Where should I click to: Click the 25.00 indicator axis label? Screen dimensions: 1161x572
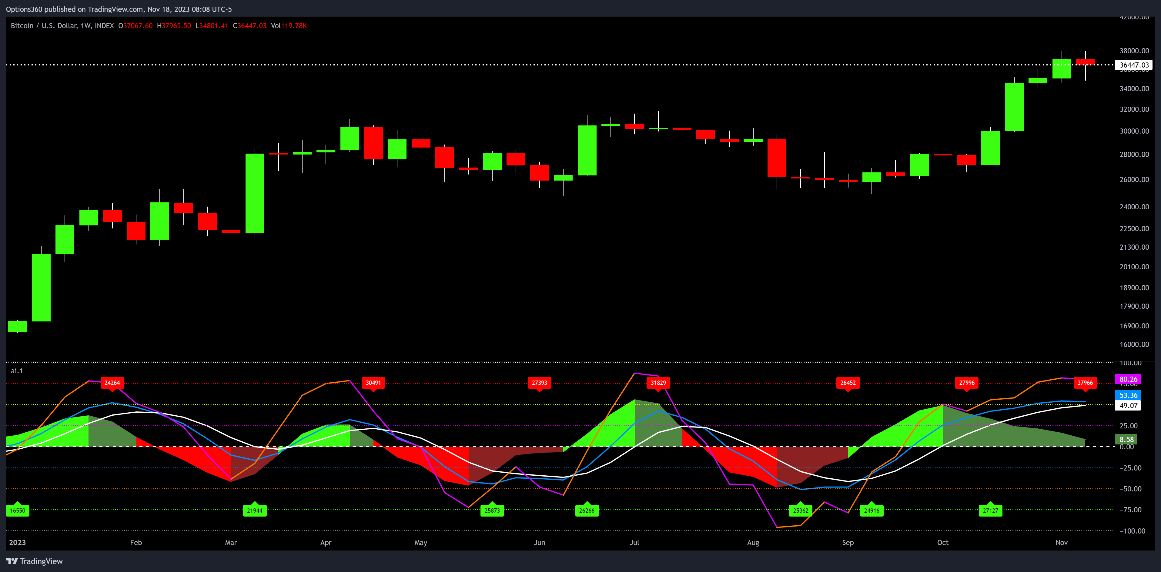1129,426
